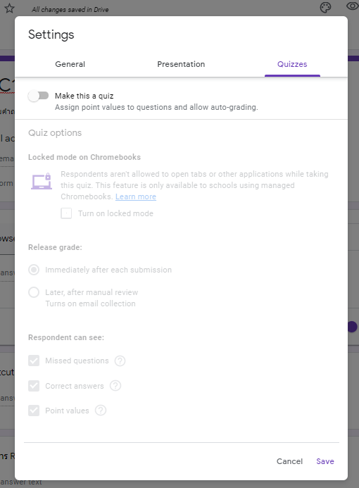Click the preview eye icon

(353, 6)
